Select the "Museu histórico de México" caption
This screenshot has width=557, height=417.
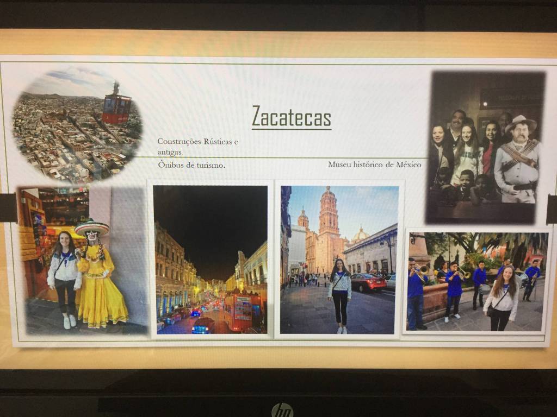point(374,165)
